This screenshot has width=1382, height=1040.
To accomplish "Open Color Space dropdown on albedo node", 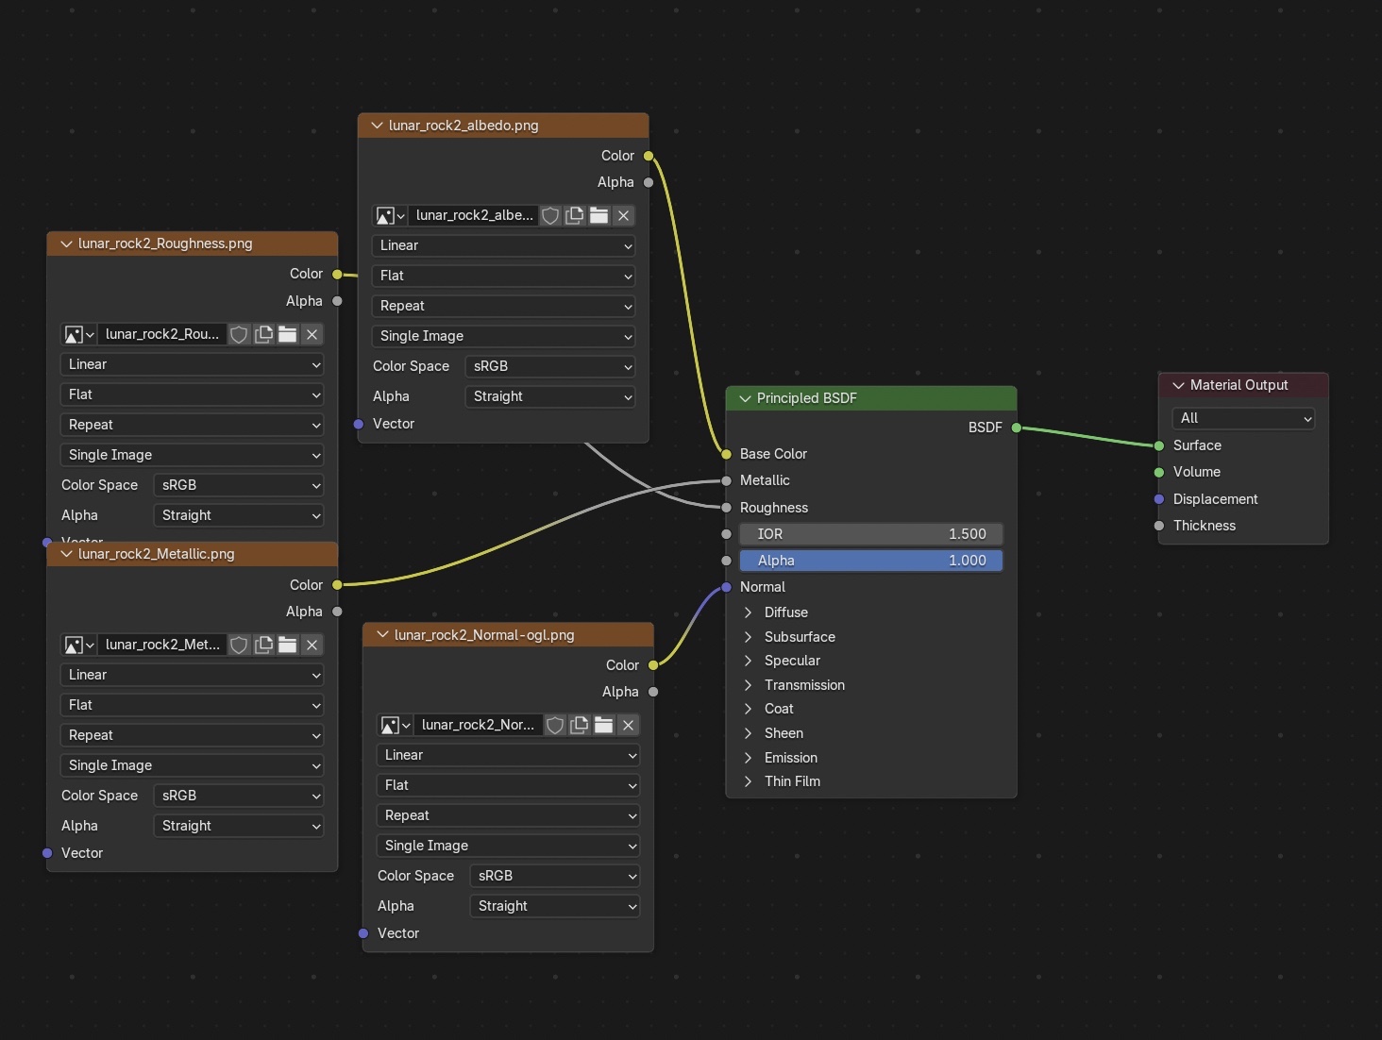I will [x=550, y=366].
